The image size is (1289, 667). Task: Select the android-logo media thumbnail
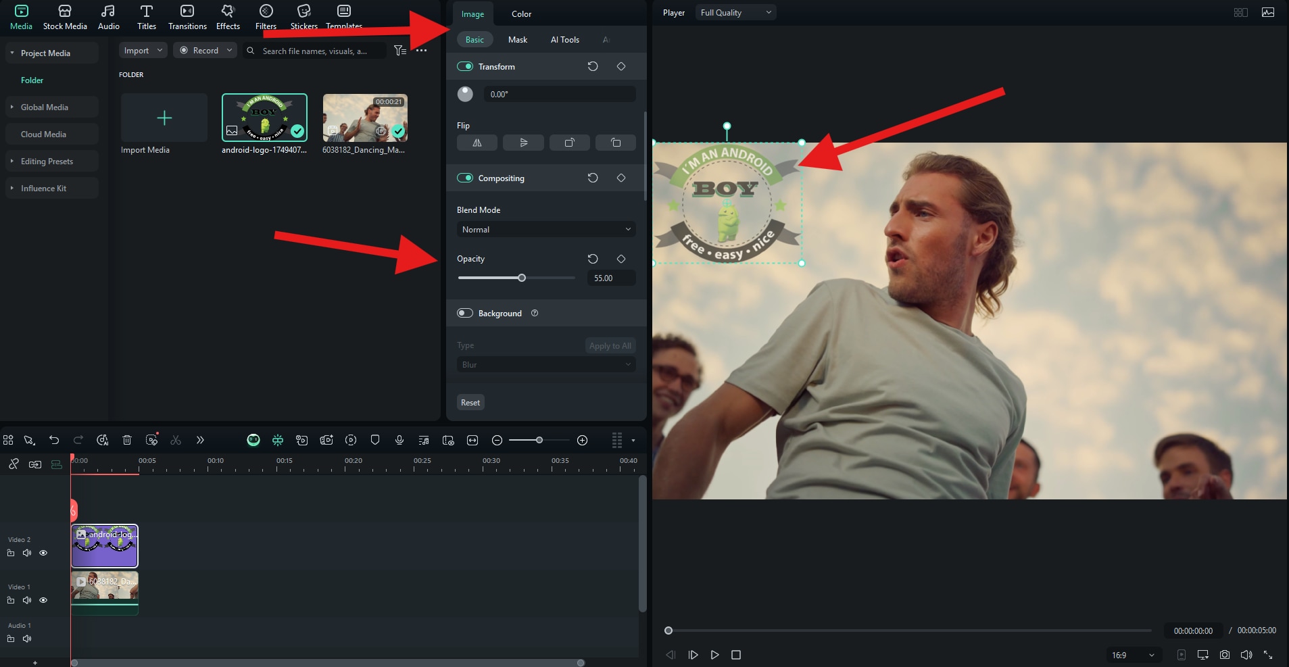[x=264, y=118]
